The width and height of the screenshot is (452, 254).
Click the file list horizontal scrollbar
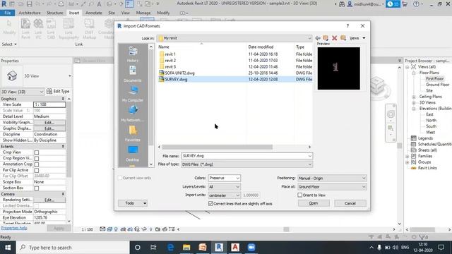click(217, 147)
